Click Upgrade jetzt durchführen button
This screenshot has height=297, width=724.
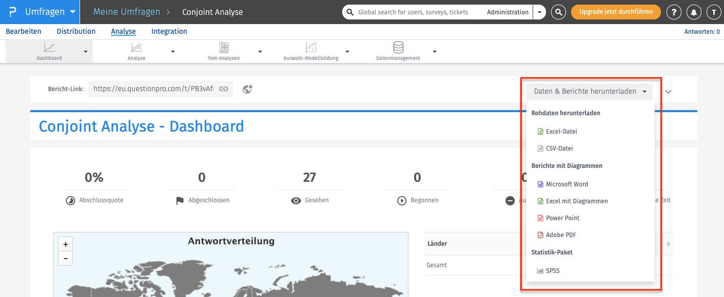tap(616, 12)
